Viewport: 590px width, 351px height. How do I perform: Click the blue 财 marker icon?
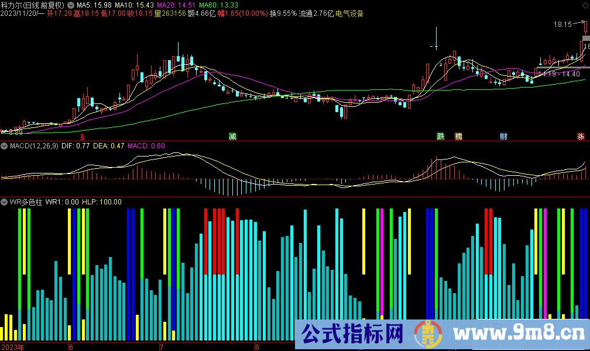[x=503, y=136]
